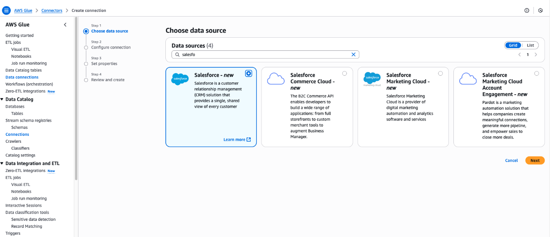The width and height of the screenshot is (550, 237).
Task: Open ETL jobs at top of sidebar
Action: [x=13, y=42]
